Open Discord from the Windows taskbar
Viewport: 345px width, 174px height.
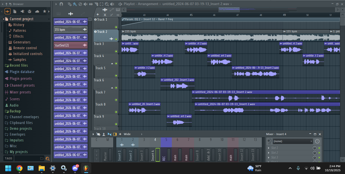coord(75,168)
